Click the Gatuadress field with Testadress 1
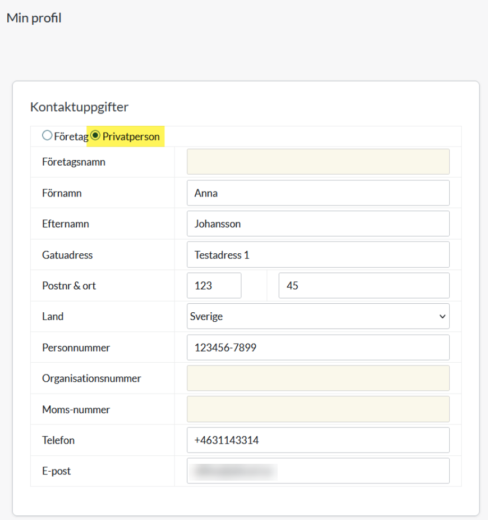This screenshot has height=520, width=488. click(318, 254)
